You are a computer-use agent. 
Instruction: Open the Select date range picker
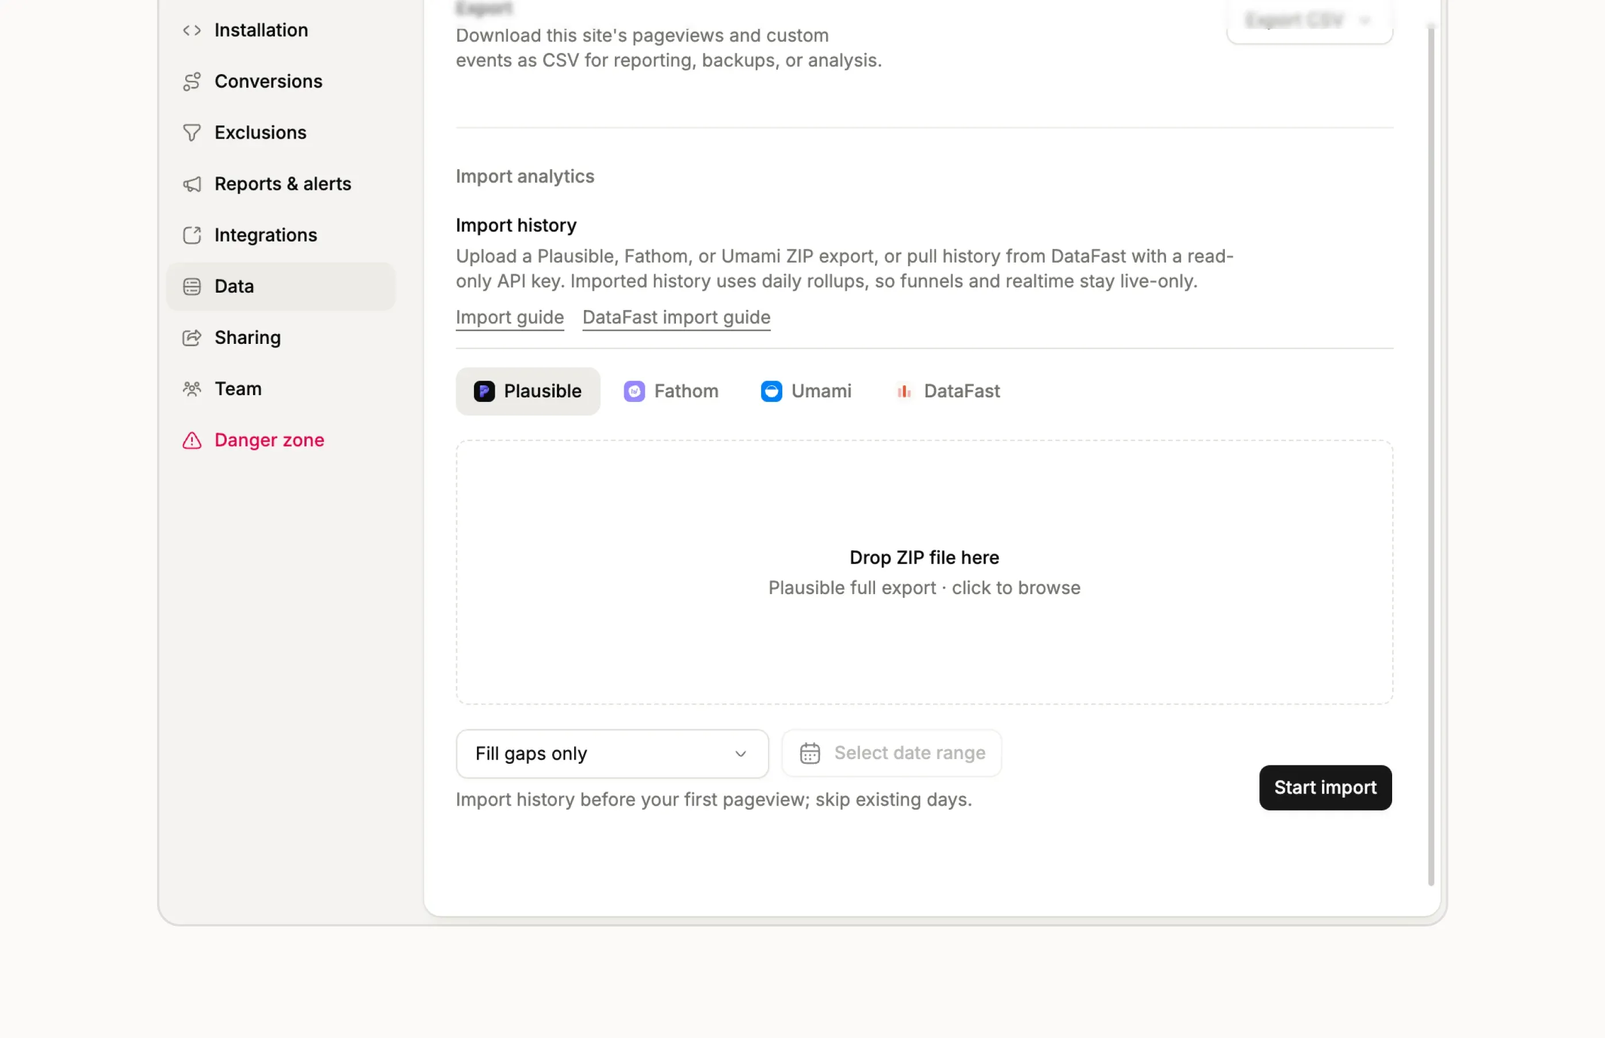point(891,753)
